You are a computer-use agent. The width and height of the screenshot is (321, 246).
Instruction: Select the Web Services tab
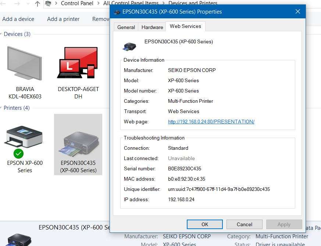pyautogui.click(x=185, y=26)
